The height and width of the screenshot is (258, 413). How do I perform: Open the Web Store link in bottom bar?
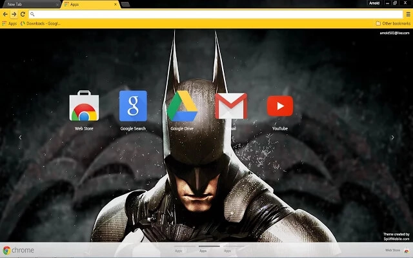click(392, 250)
